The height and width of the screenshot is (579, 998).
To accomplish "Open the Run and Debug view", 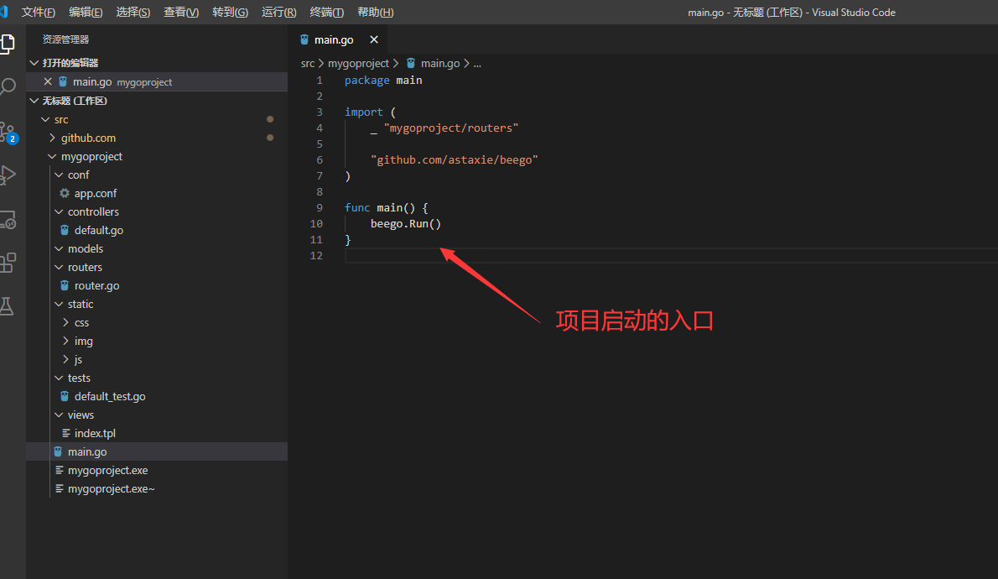I will [x=9, y=175].
